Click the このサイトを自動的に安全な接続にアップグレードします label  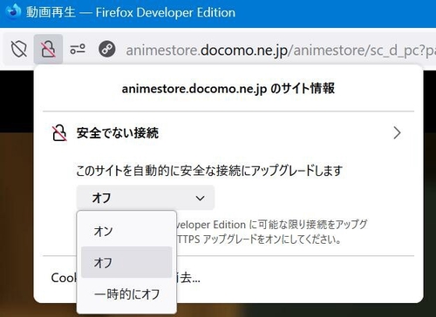coord(209,171)
